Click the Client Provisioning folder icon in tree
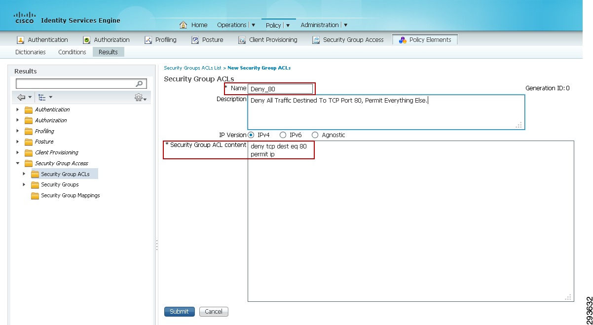 tap(29, 153)
